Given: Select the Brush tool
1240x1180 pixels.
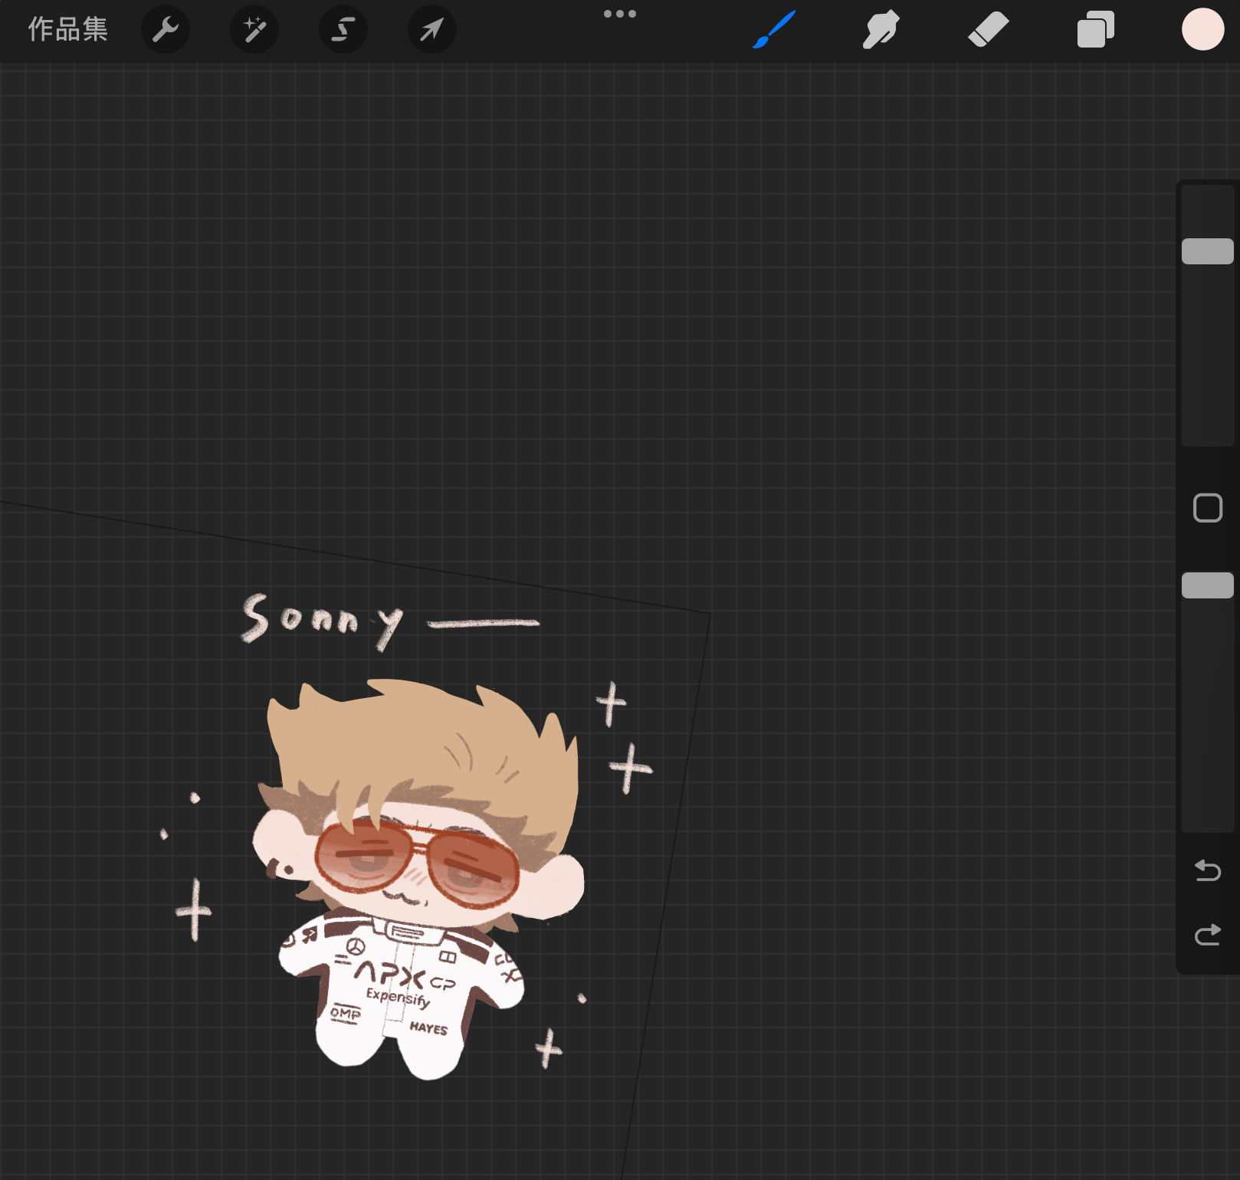Looking at the screenshot, I should pos(774,30).
